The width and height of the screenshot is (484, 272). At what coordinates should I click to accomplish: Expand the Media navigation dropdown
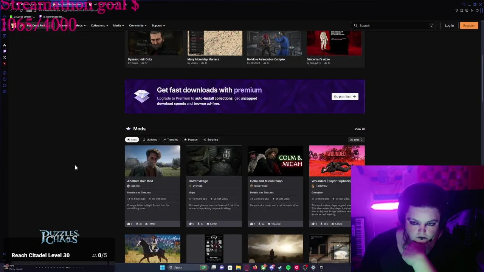coord(119,25)
